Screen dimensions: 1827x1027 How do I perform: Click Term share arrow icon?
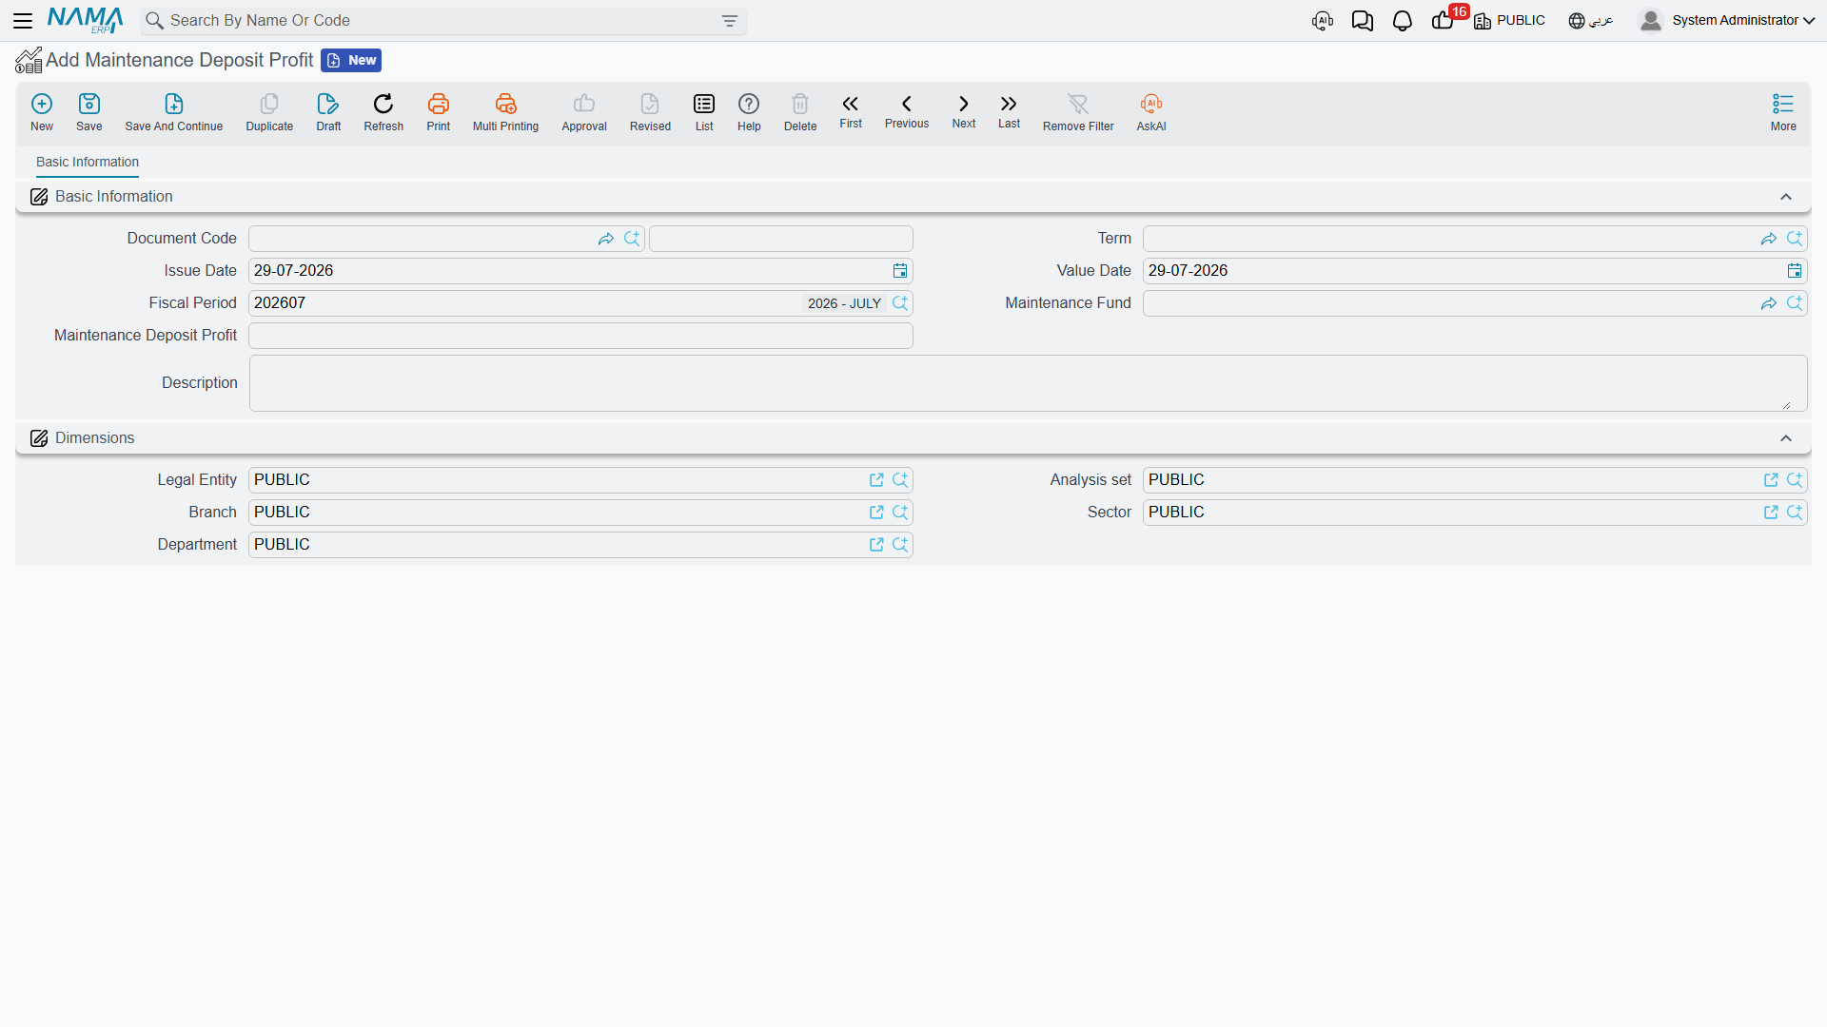pyautogui.click(x=1769, y=239)
